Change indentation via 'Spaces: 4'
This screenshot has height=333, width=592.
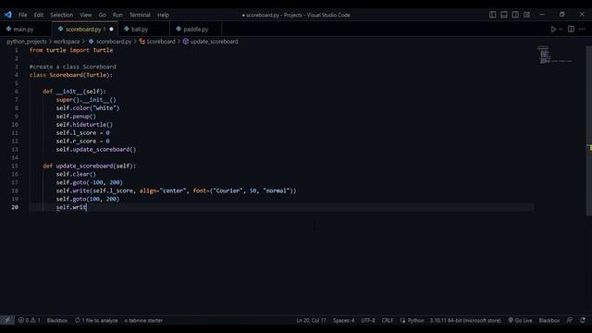pos(343,320)
